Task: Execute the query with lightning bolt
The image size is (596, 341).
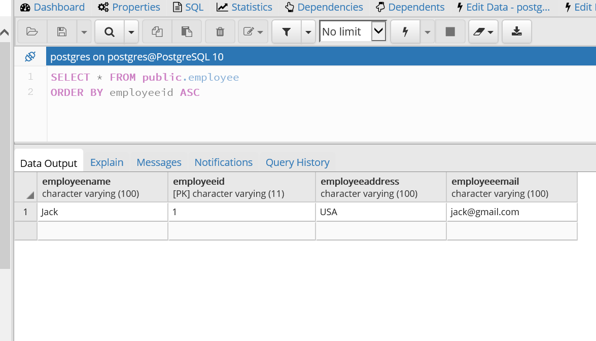Action: click(x=405, y=32)
